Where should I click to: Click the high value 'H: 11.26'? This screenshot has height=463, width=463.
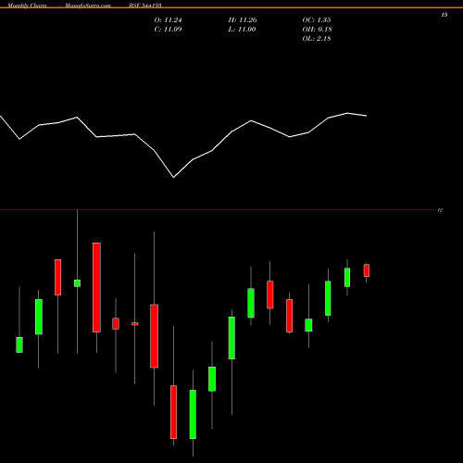tap(243, 20)
